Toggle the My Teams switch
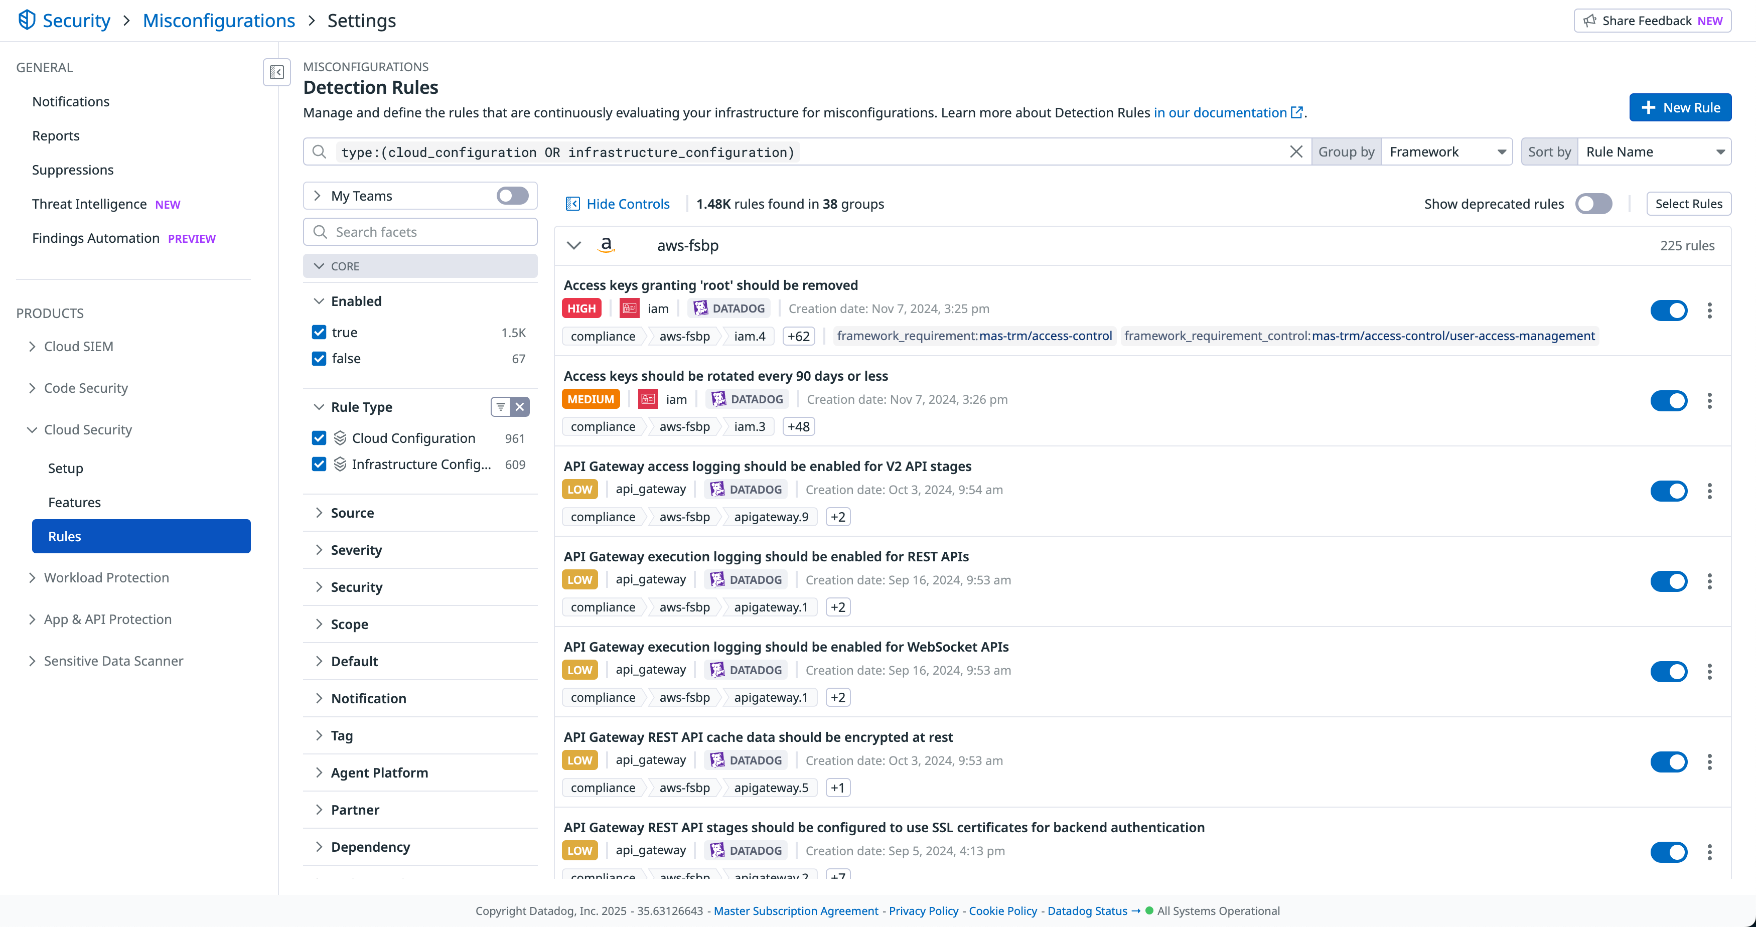1756x927 pixels. [512, 196]
